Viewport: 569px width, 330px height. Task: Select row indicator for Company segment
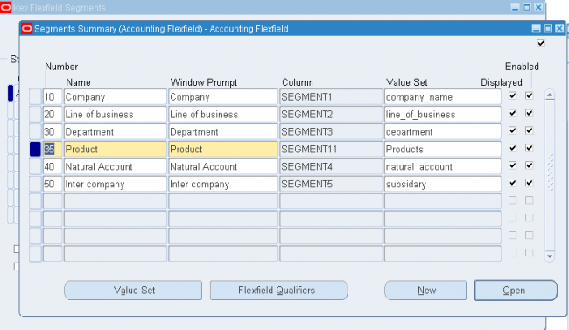click(35, 97)
